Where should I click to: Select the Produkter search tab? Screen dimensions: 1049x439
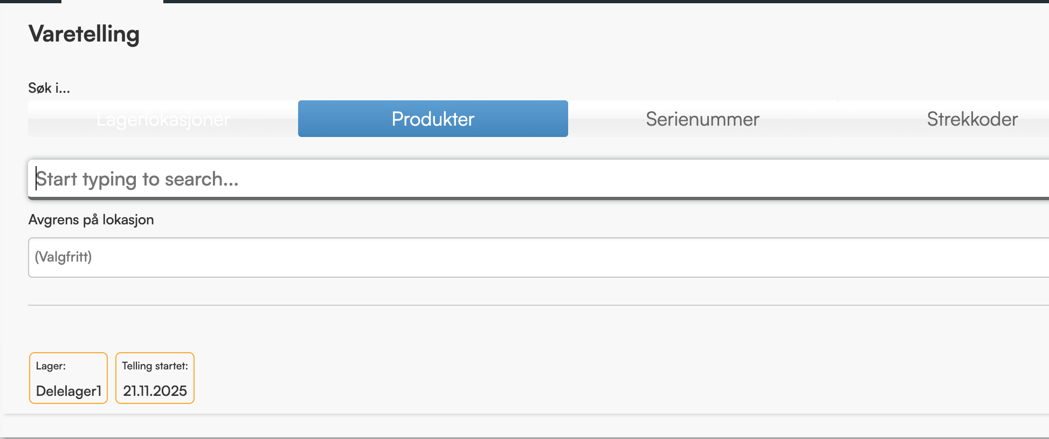pyautogui.click(x=433, y=119)
